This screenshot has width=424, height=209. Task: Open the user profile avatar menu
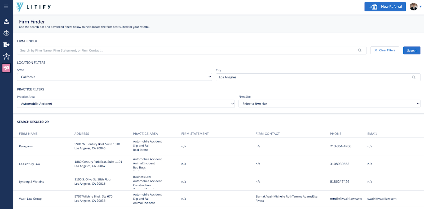click(x=415, y=7)
